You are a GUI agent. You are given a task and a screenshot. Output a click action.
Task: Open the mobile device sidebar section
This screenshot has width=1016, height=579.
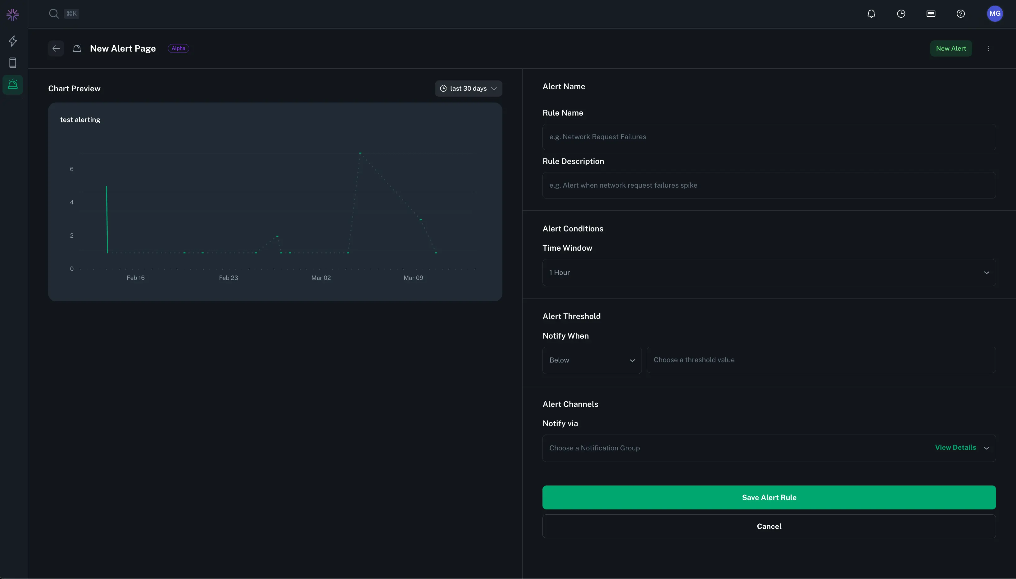coord(13,63)
